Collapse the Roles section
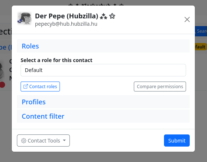 (x=30, y=46)
